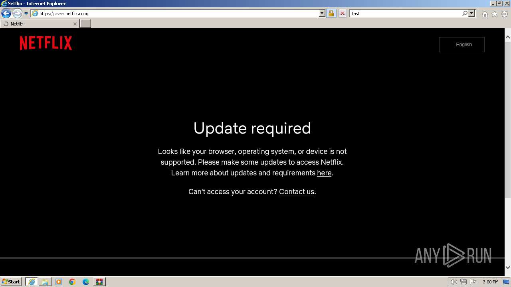The width and height of the screenshot is (511, 287).
Task: Open Internet Explorer from the taskbar
Action: tap(32, 282)
